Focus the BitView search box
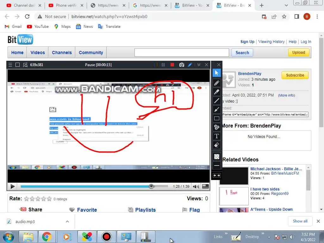The width and height of the screenshot is (324, 243). (182, 53)
